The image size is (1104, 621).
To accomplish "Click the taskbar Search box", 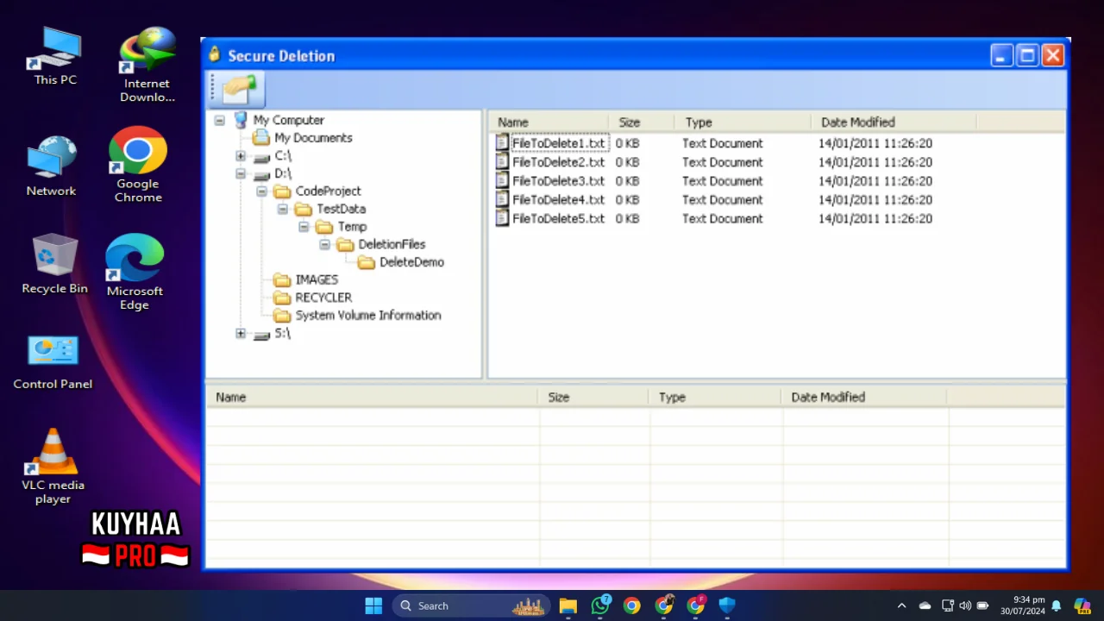I will 473,605.
